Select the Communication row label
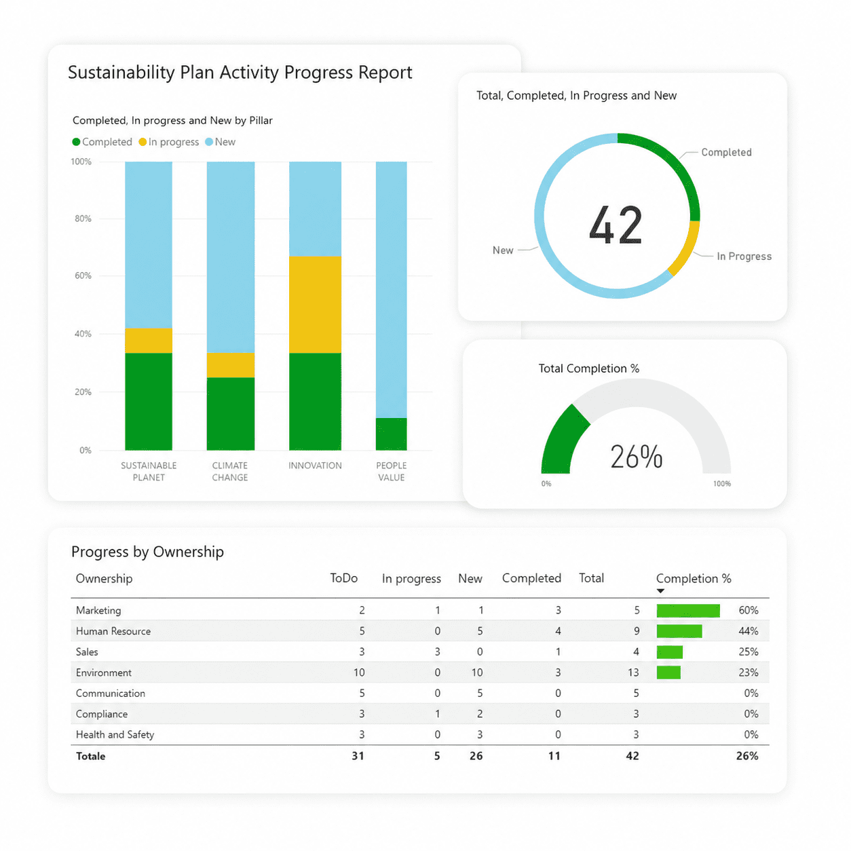The image size is (851, 851). pyautogui.click(x=111, y=693)
